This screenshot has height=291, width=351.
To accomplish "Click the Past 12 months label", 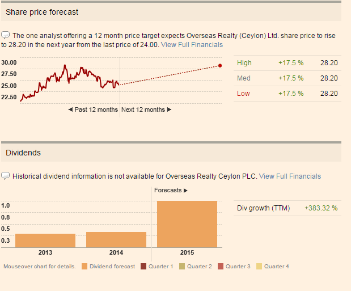I will click(96, 109).
